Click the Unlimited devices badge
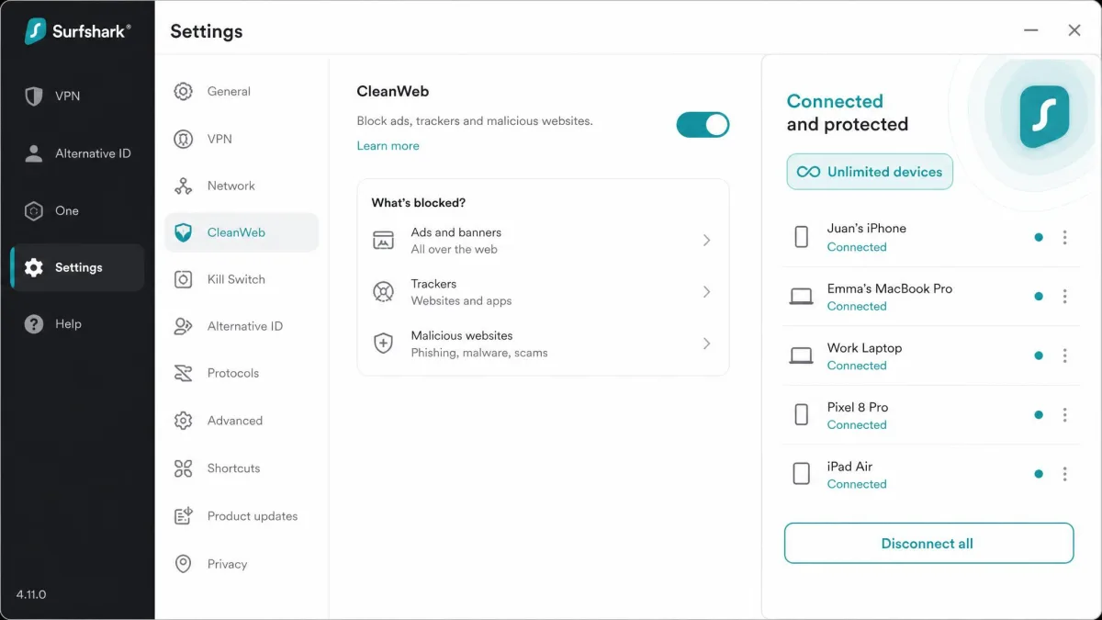 point(870,172)
